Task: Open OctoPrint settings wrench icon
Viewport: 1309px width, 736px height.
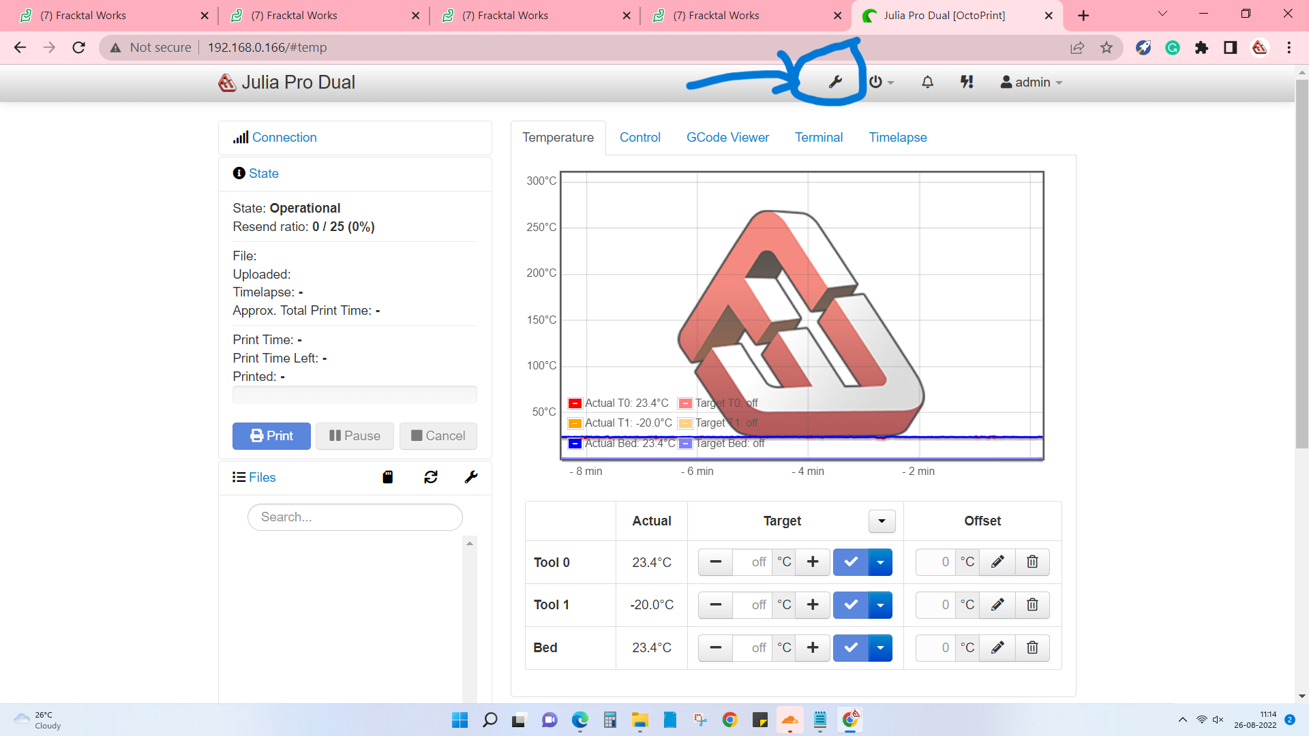Action: pos(835,82)
